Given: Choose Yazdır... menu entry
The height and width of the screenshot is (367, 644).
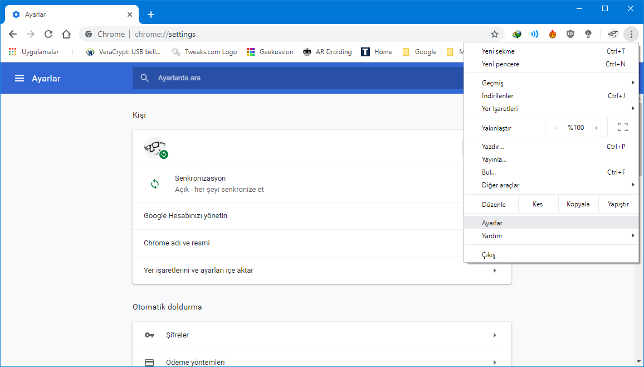Looking at the screenshot, I should (551, 147).
